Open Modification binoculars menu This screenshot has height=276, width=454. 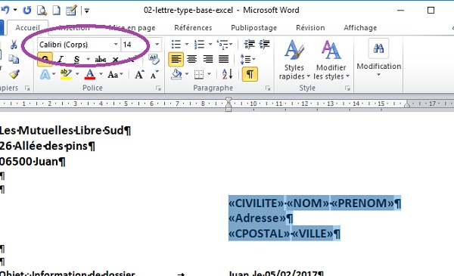click(x=378, y=58)
